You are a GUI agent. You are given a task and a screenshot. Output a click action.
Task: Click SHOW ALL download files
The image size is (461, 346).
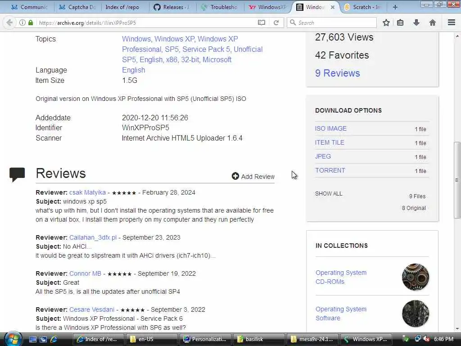329,194
